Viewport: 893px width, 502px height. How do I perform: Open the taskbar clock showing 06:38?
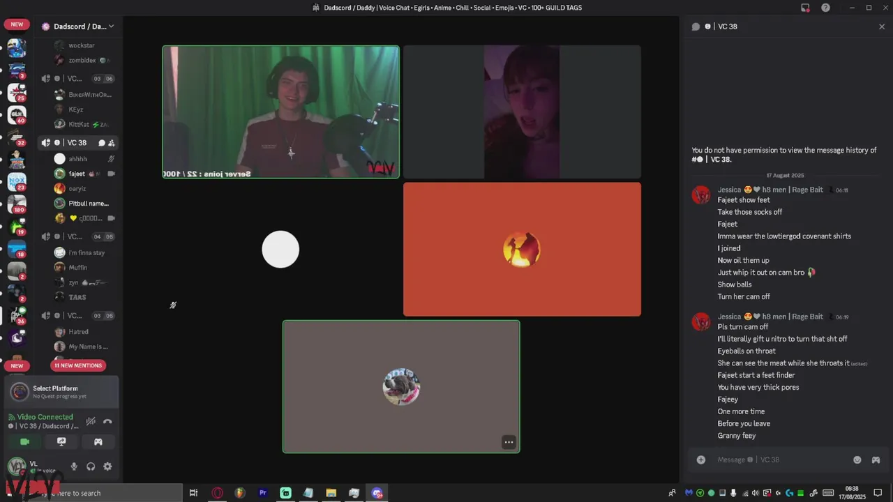(x=852, y=493)
